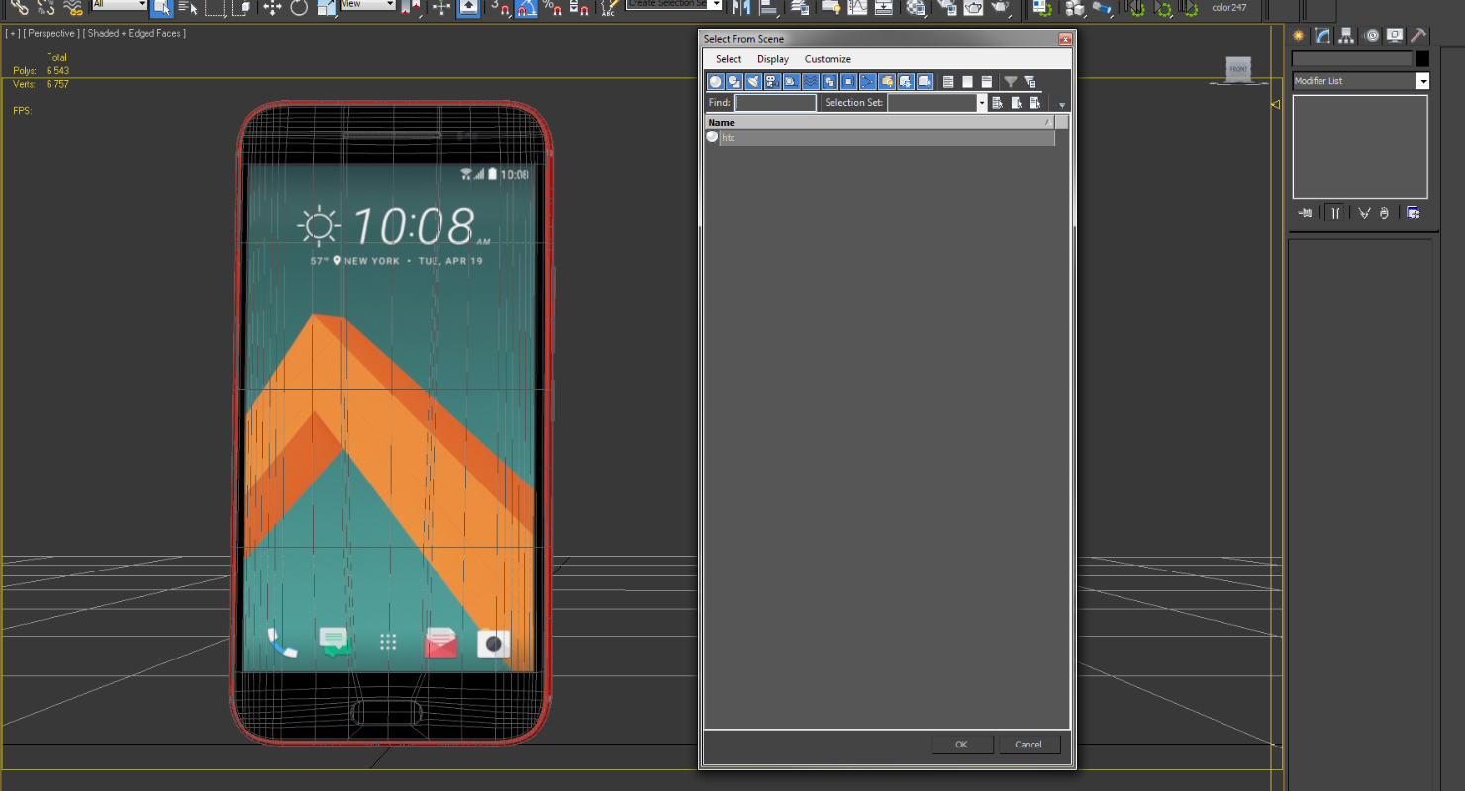Click the Pin Stack icon below modifier stack
Screen dimensions: 1465x791
(1306, 212)
